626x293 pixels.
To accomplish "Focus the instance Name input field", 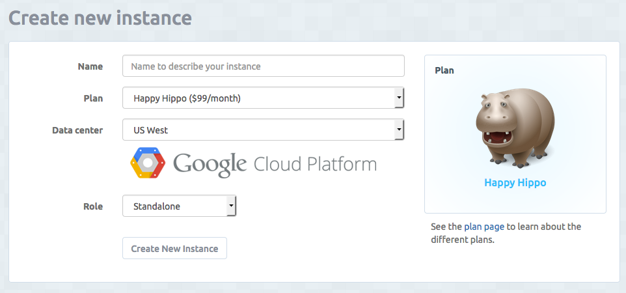I will (x=263, y=66).
